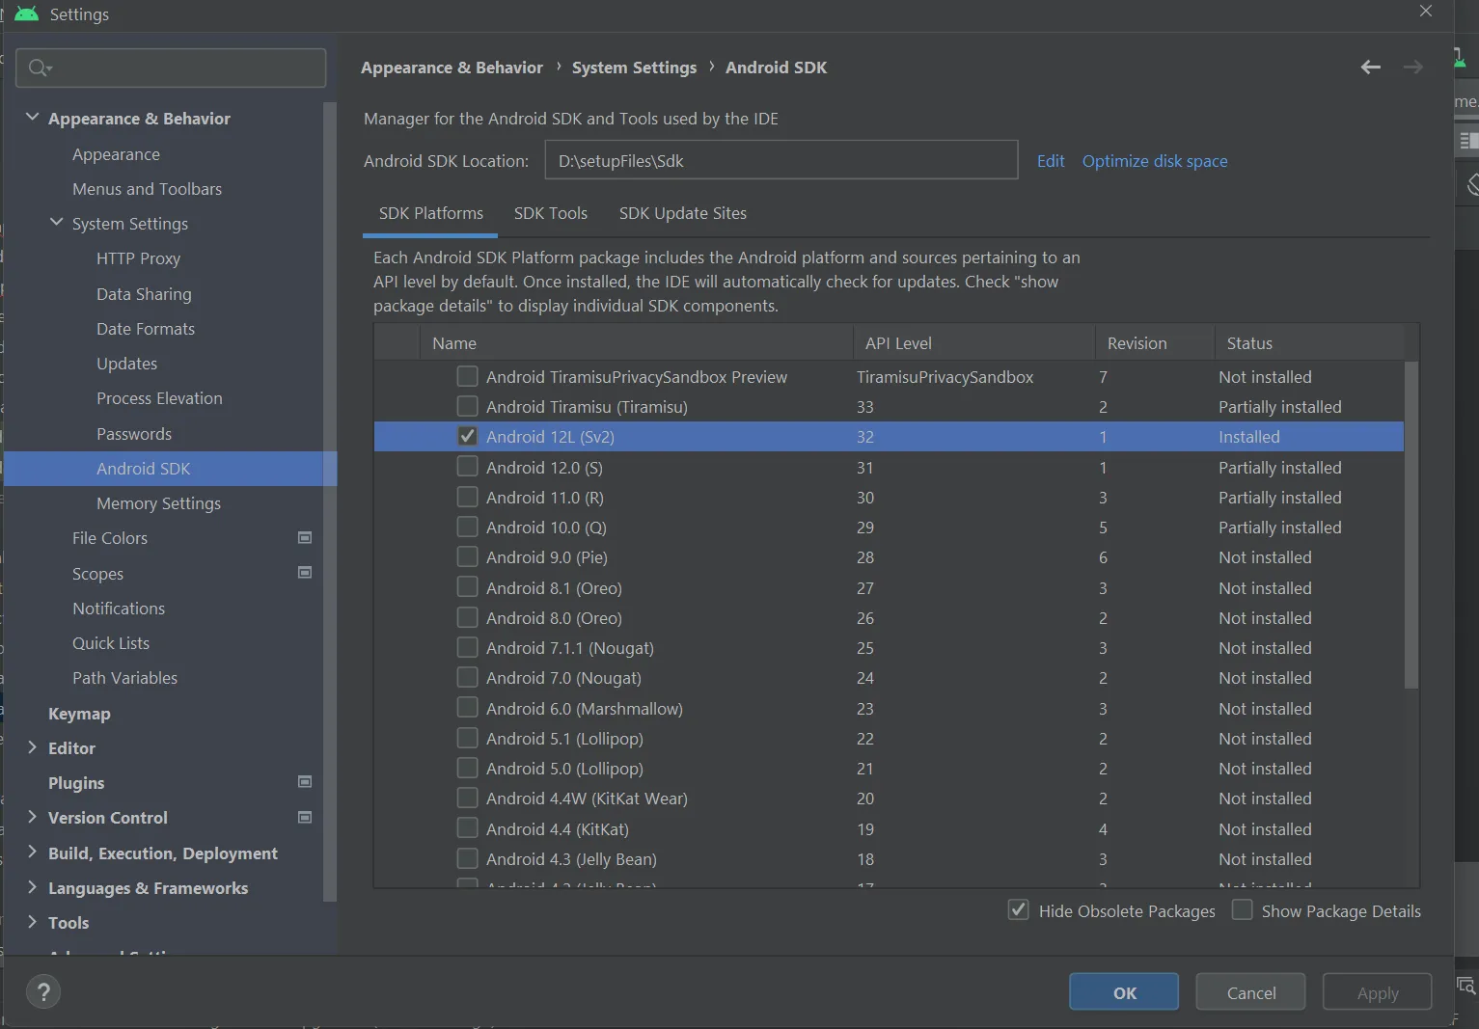
Task: Switch to the SDK Tools tab
Action: [550, 213]
